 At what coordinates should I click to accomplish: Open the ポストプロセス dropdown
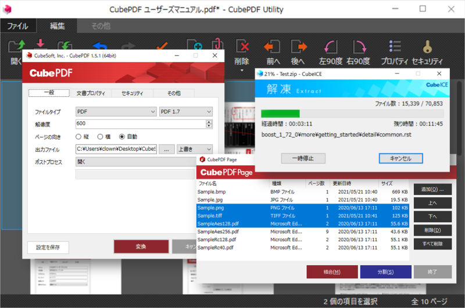136,162
